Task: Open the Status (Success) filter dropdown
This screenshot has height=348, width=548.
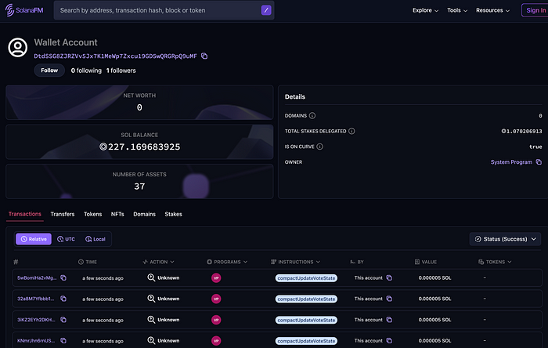Action: pos(505,238)
